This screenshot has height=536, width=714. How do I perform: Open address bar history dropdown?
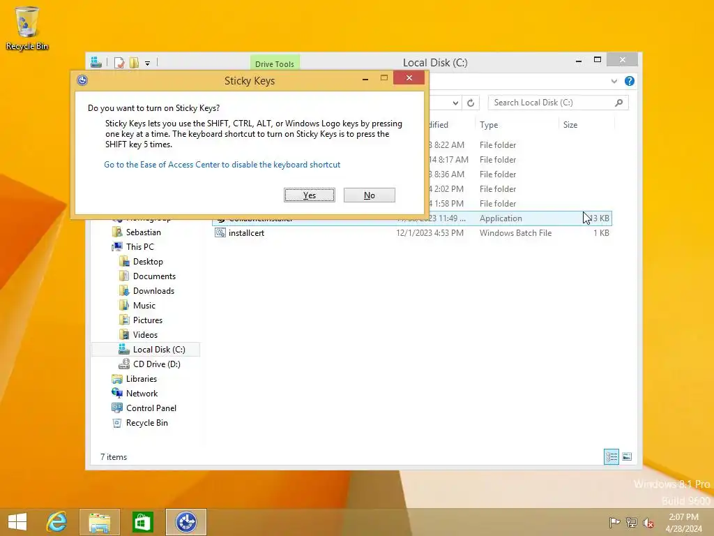click(455, 103)
